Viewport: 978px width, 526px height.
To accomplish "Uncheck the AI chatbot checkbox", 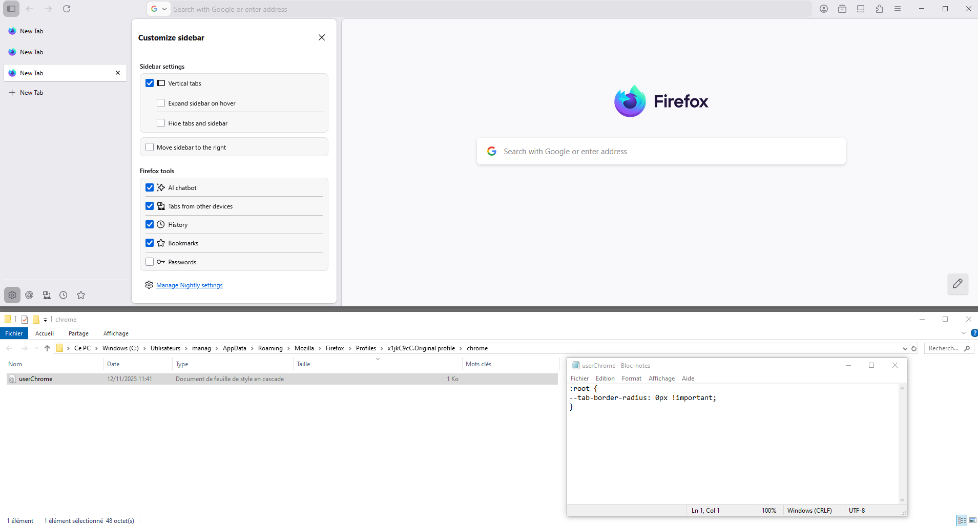I will pos(150,187).
